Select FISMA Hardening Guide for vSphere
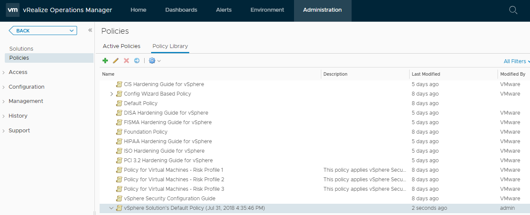The height and width of the screenshot is (215, 530). (315, 122)
